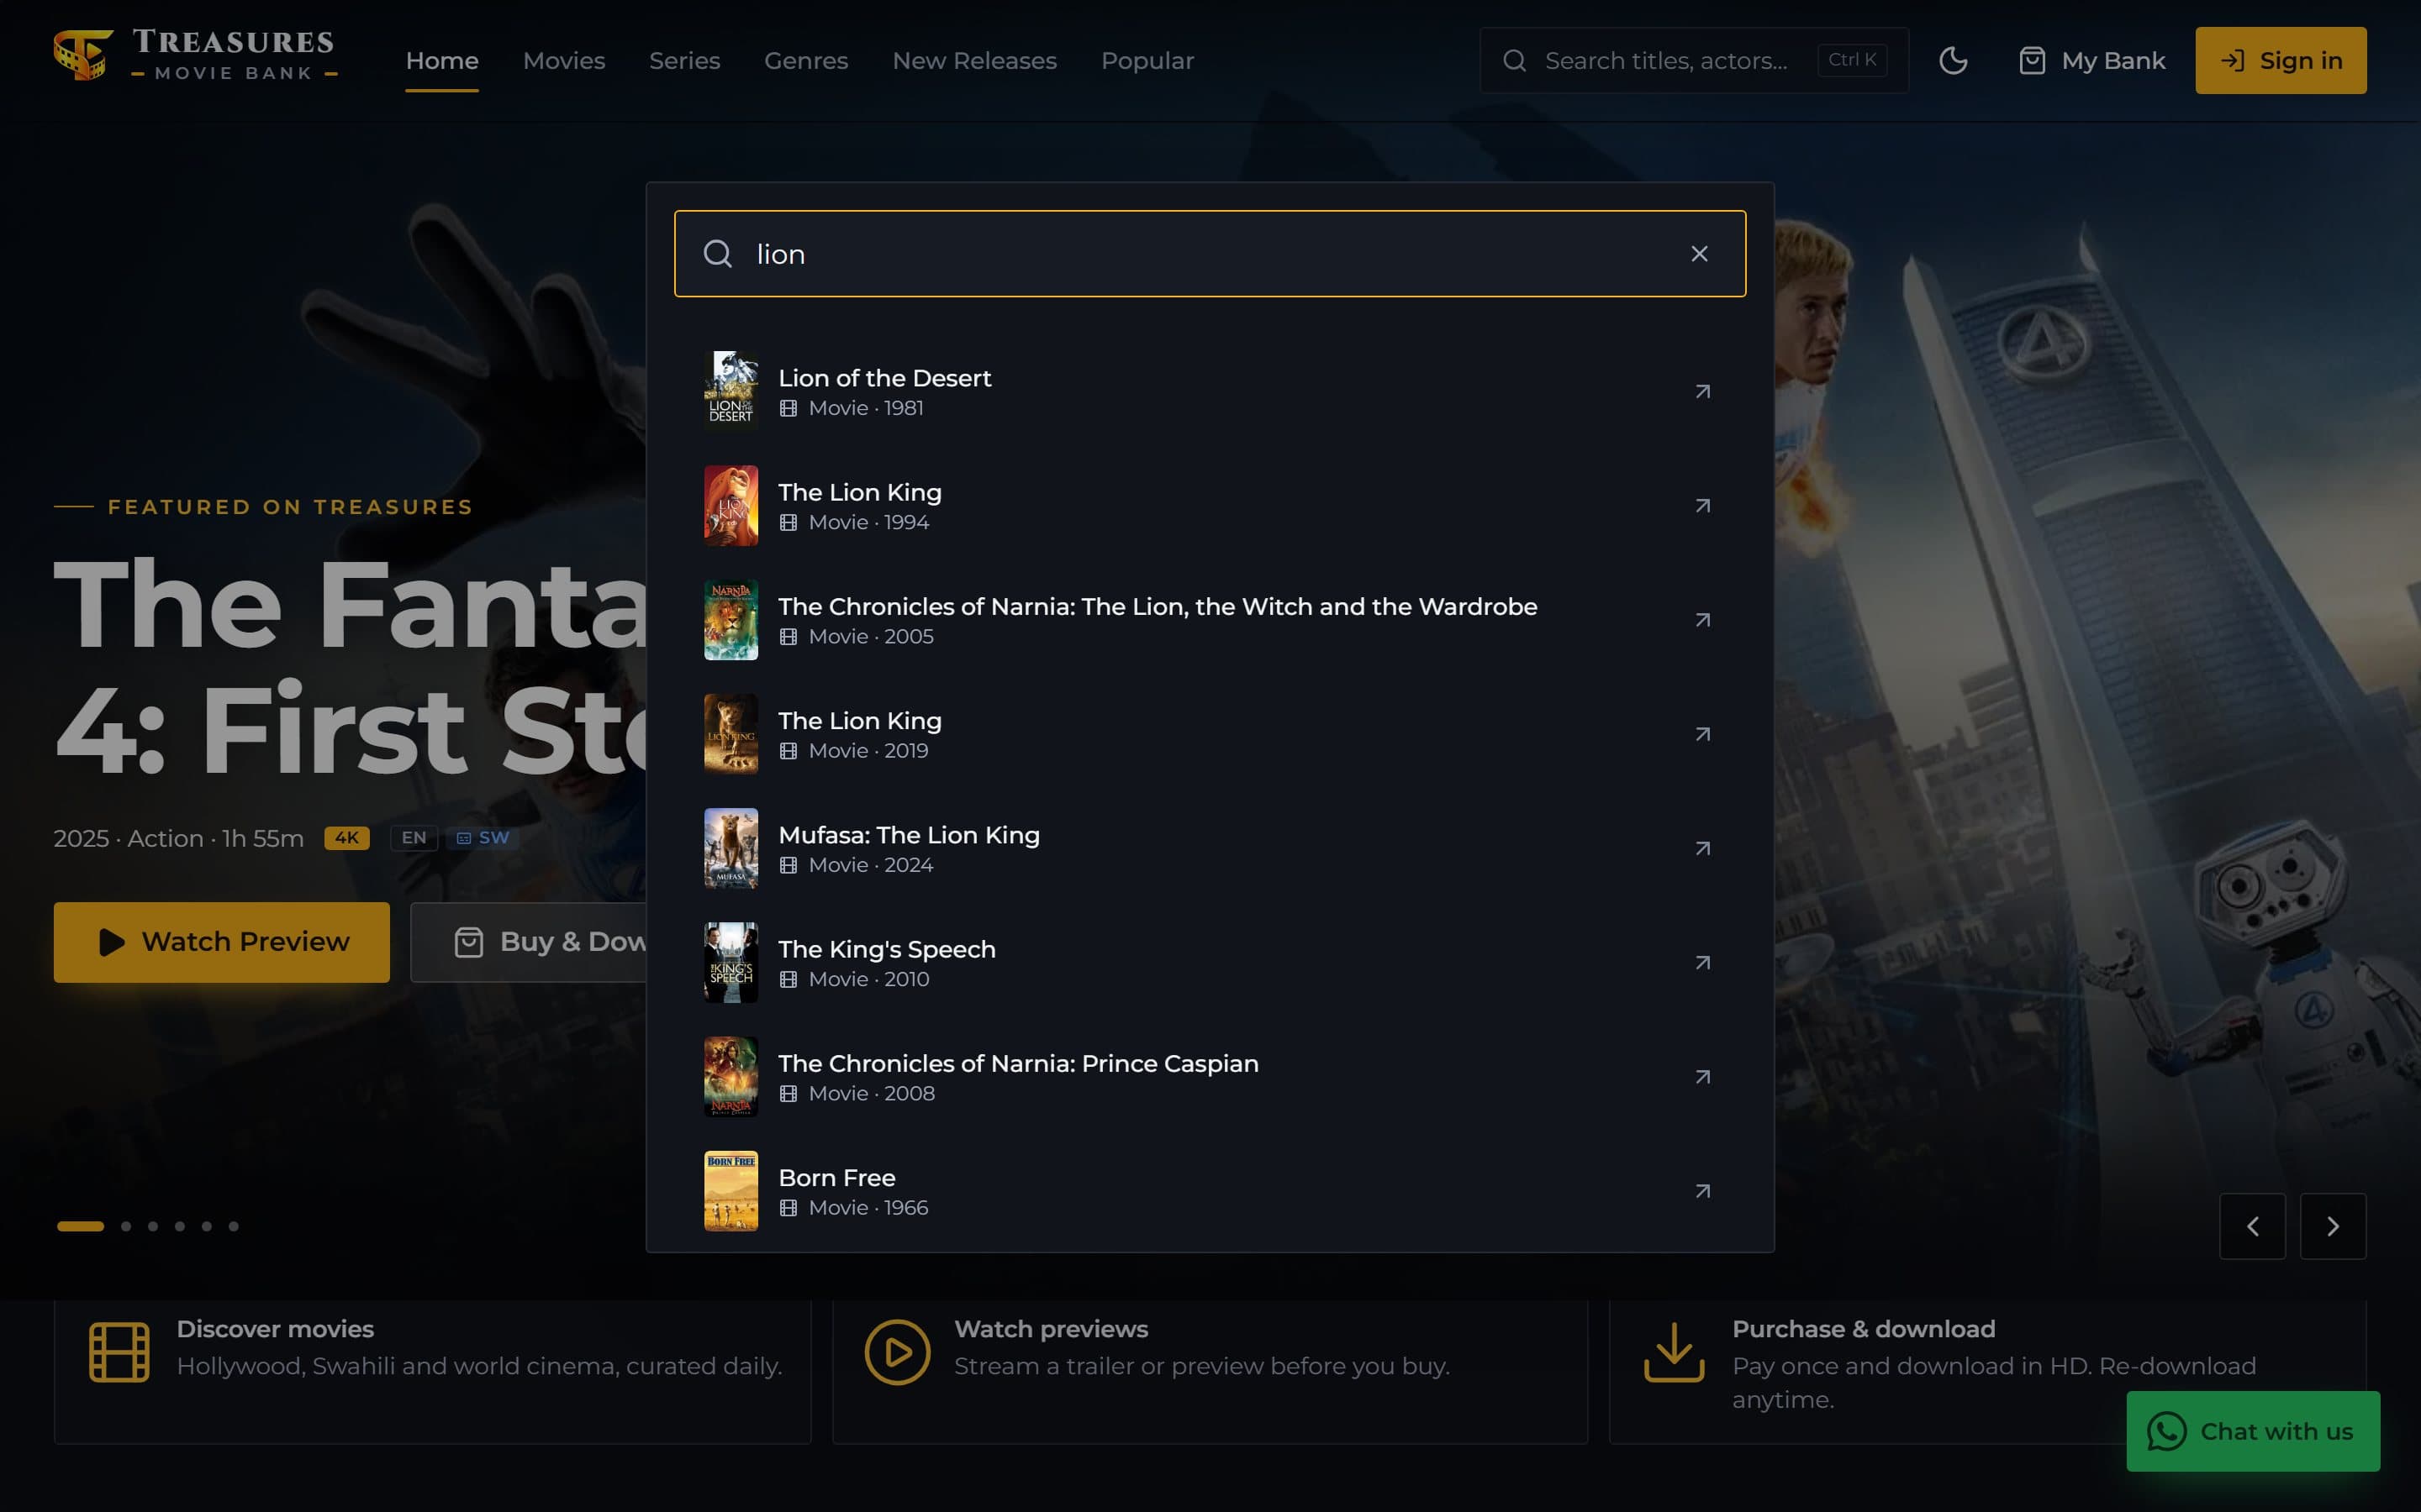
Task: Focus the lion search input field
Action: (x=1210, y=254)
